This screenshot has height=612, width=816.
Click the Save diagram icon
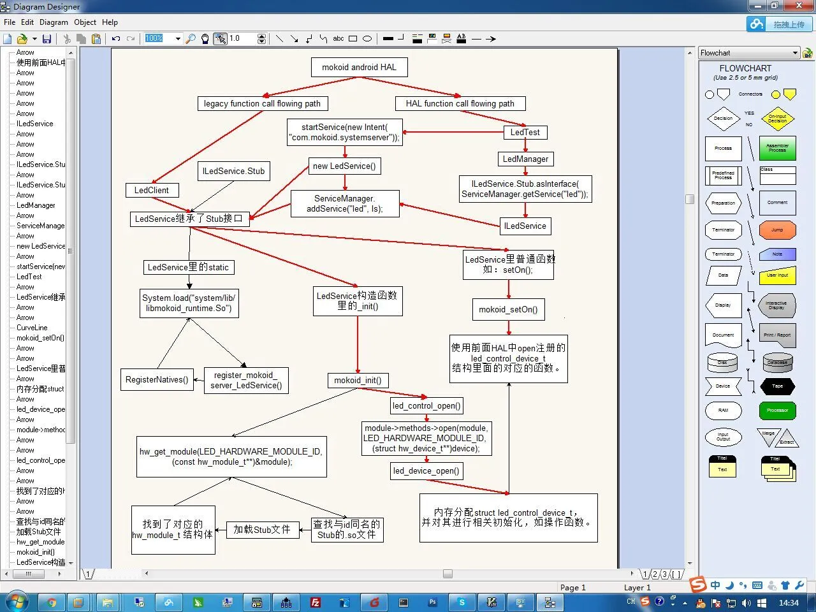pyautogui.click(x=47, y=39)
